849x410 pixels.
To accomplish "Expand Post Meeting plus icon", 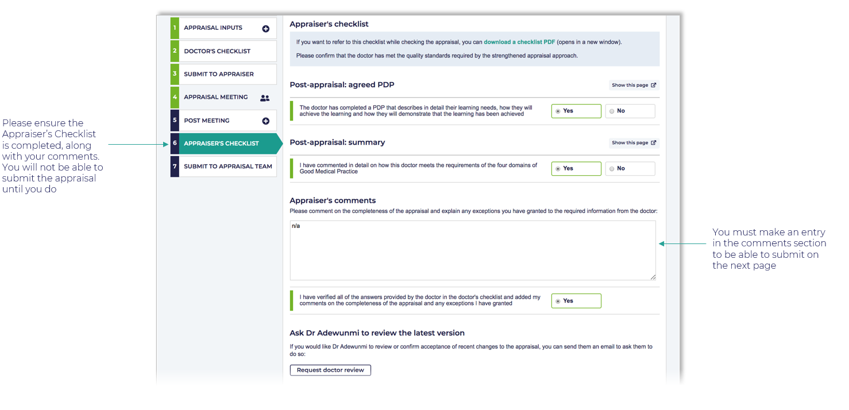I will (265, 121).
